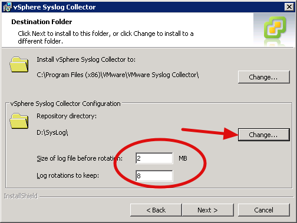This screenshot has width=297, height=223.
Task: Cancel the Syslog Collector installation
Action: [x=264, y=210]
